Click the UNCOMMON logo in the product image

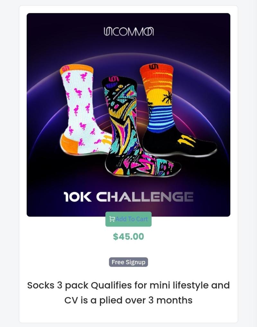coord(128,31)
